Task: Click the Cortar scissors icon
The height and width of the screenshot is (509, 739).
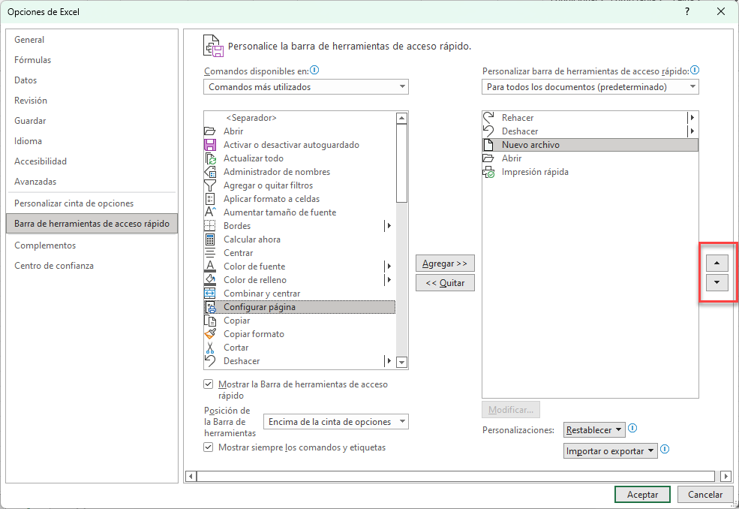Action: [210, 348]
